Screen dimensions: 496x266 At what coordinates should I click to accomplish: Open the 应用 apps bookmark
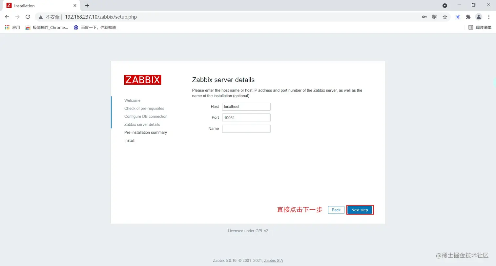pos(13,28)
